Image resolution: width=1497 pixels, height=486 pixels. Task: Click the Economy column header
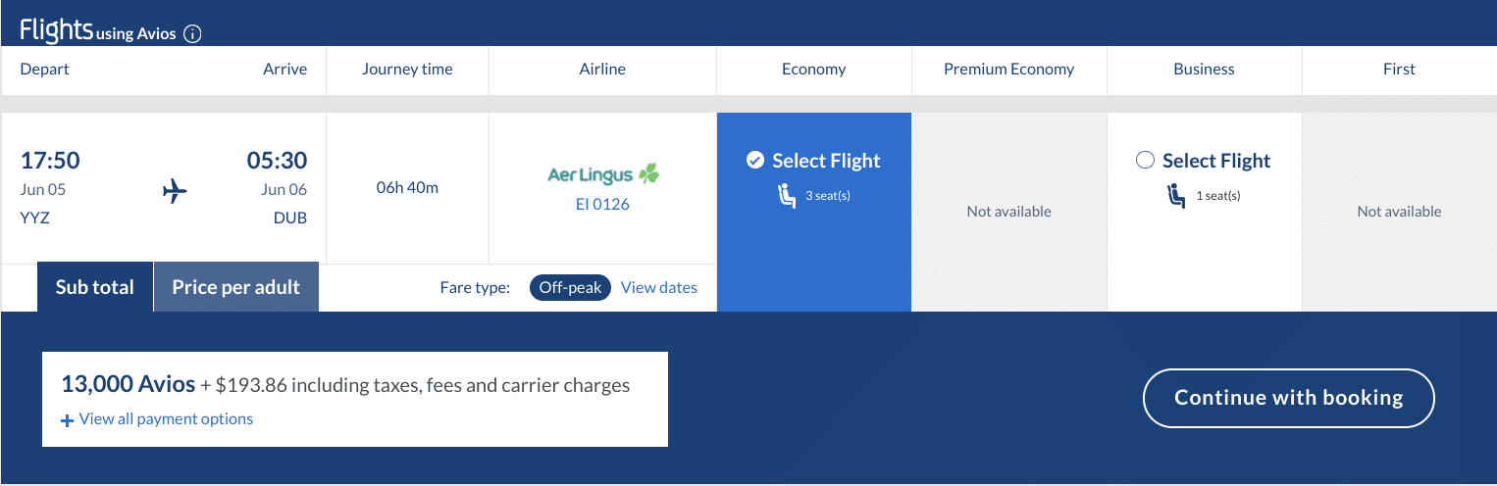click(813, 70)
